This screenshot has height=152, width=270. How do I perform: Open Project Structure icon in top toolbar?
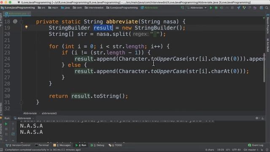tap(261, 8)
